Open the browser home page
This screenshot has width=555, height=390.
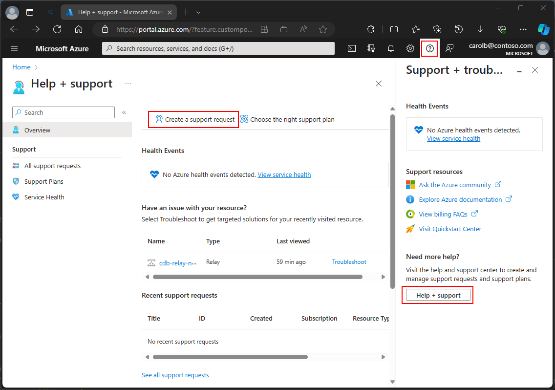tap(79, 29)
